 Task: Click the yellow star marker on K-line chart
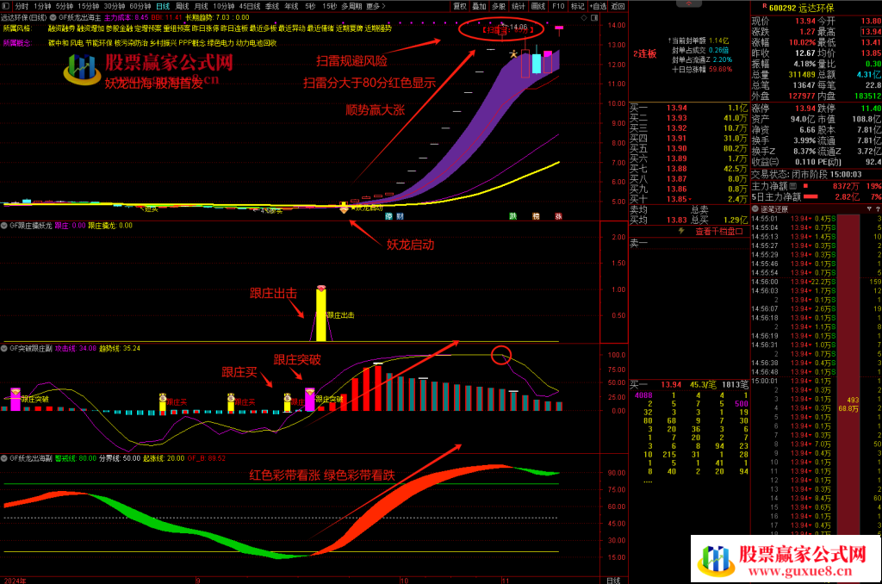tap(513, 54)
